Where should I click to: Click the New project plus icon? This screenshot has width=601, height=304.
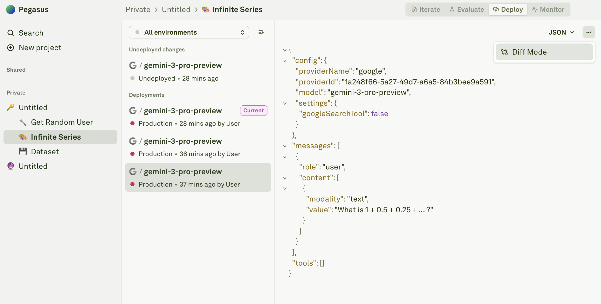[10, 48]
